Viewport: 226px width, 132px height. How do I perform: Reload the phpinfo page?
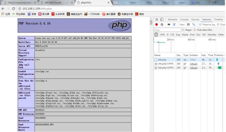(13, 8)
